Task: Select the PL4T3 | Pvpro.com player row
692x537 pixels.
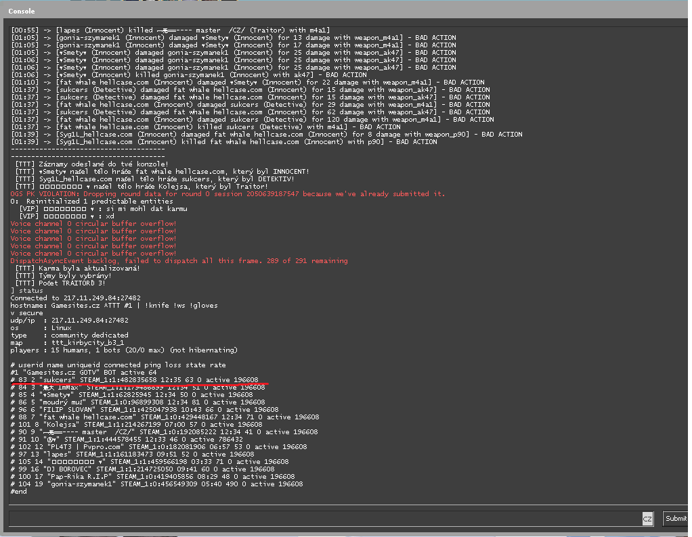Action: (x=158, y=446)
